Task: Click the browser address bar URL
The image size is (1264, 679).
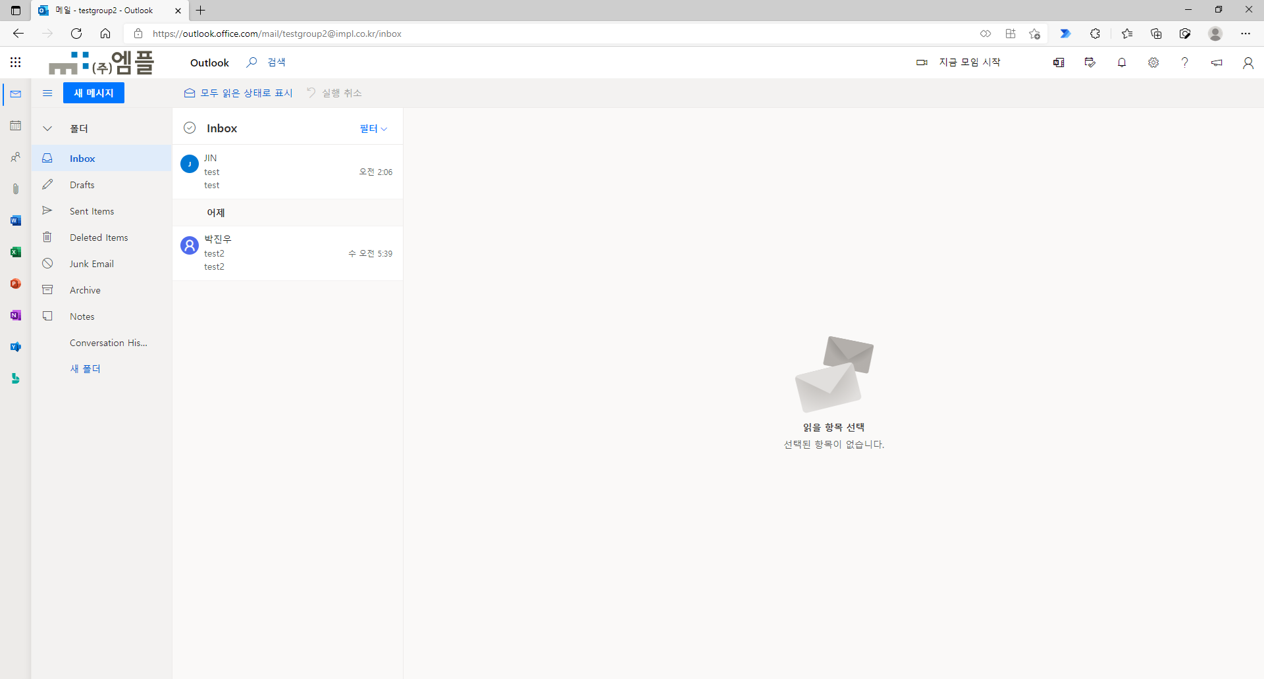Action: (x=277, y=34)
